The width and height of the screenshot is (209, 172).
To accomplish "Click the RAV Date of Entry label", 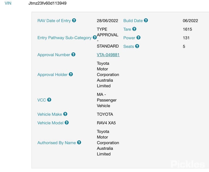I will 54,21.
